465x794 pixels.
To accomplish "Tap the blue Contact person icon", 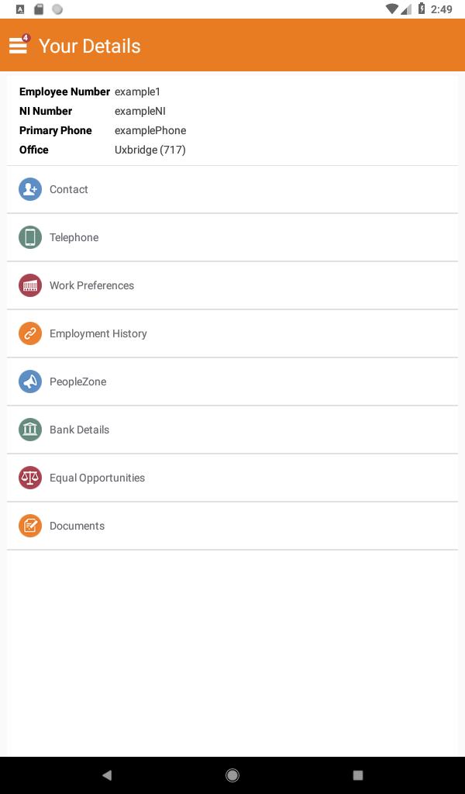I will pos(30,189).
